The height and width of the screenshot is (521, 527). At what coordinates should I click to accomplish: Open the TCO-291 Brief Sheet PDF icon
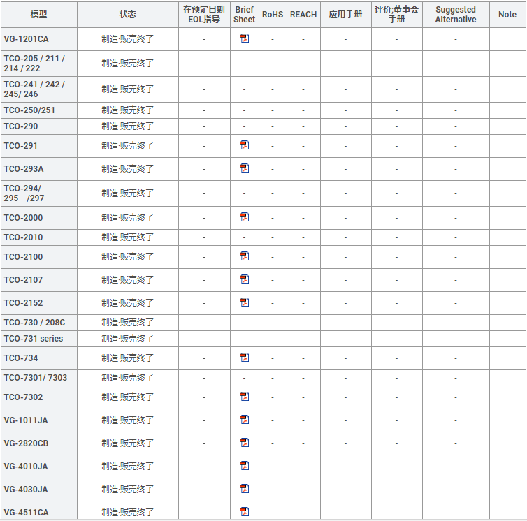pyautogui.click(x=244, y=145)
